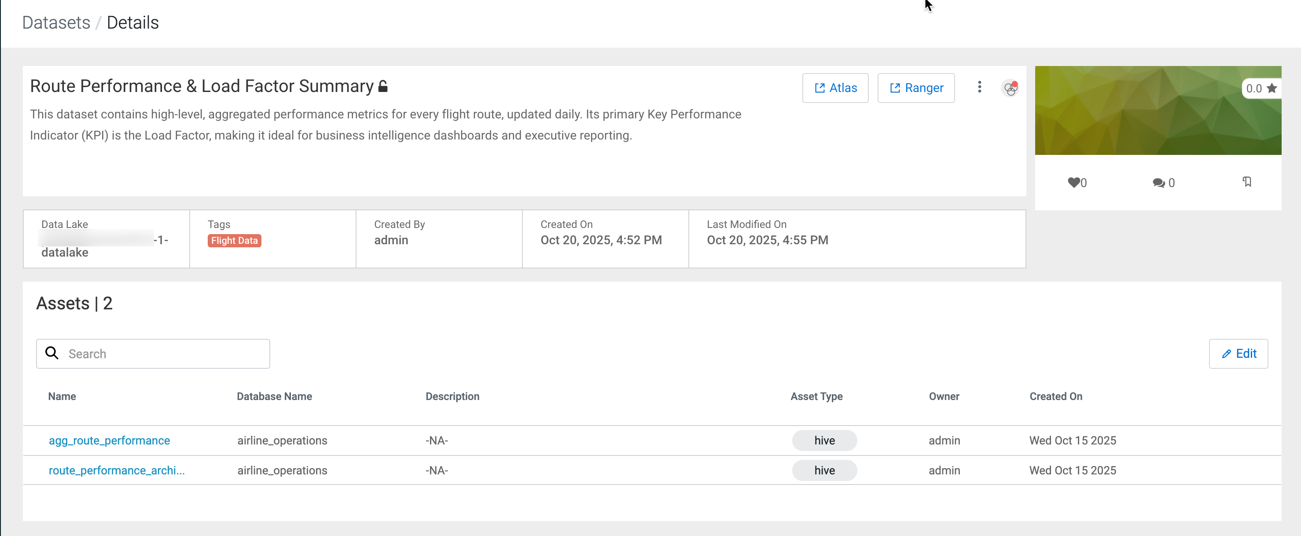Screen dimensions: 1301x536
Task: Like the dataset with heart icon
Action: point(1073,182)
